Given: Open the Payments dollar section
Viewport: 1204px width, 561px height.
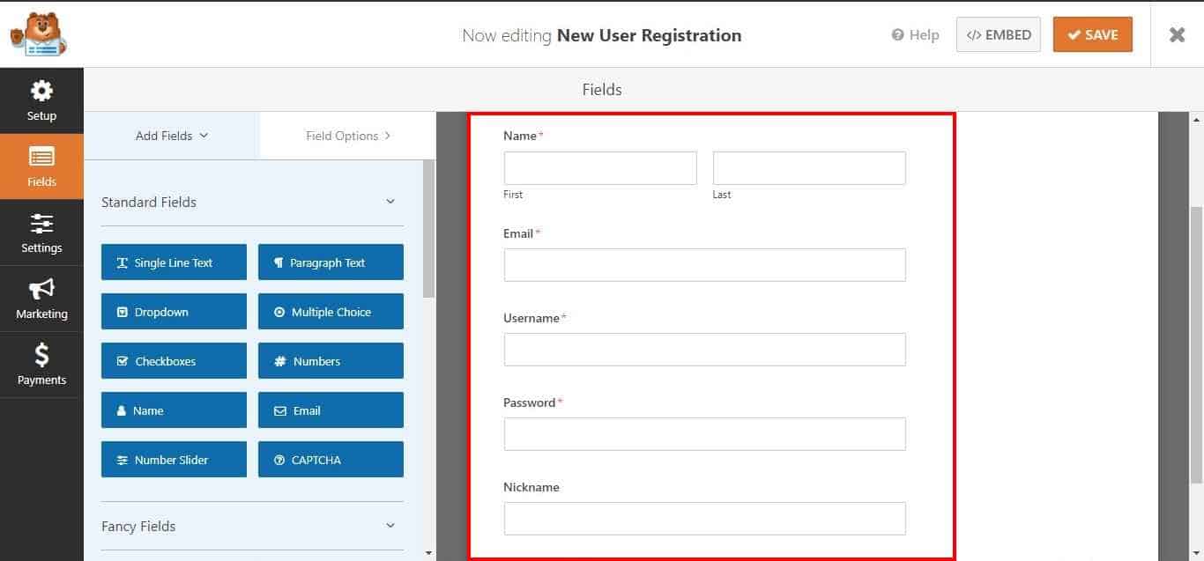Looking at the screenshot, I should [41, 365].
